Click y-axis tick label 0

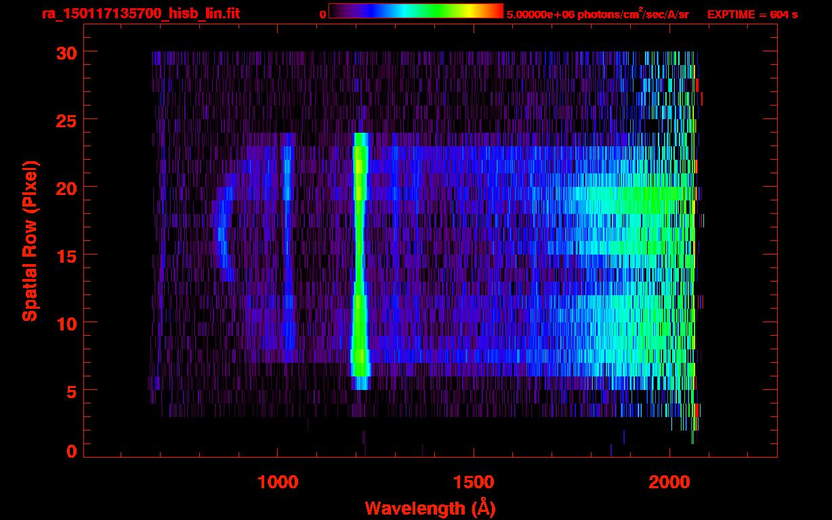click(70, 451)
